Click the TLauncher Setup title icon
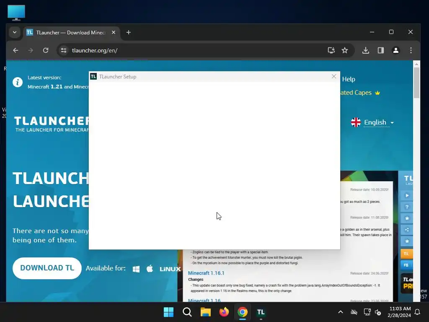Viewport: 429px width, 322px height. click(93, 76)
